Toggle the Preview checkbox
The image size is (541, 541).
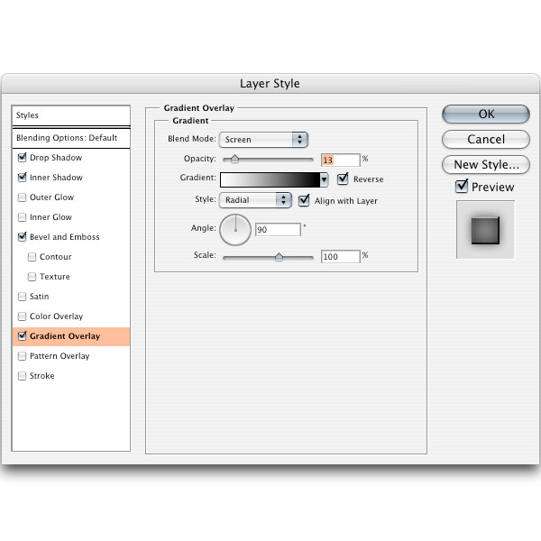[462, 187]
